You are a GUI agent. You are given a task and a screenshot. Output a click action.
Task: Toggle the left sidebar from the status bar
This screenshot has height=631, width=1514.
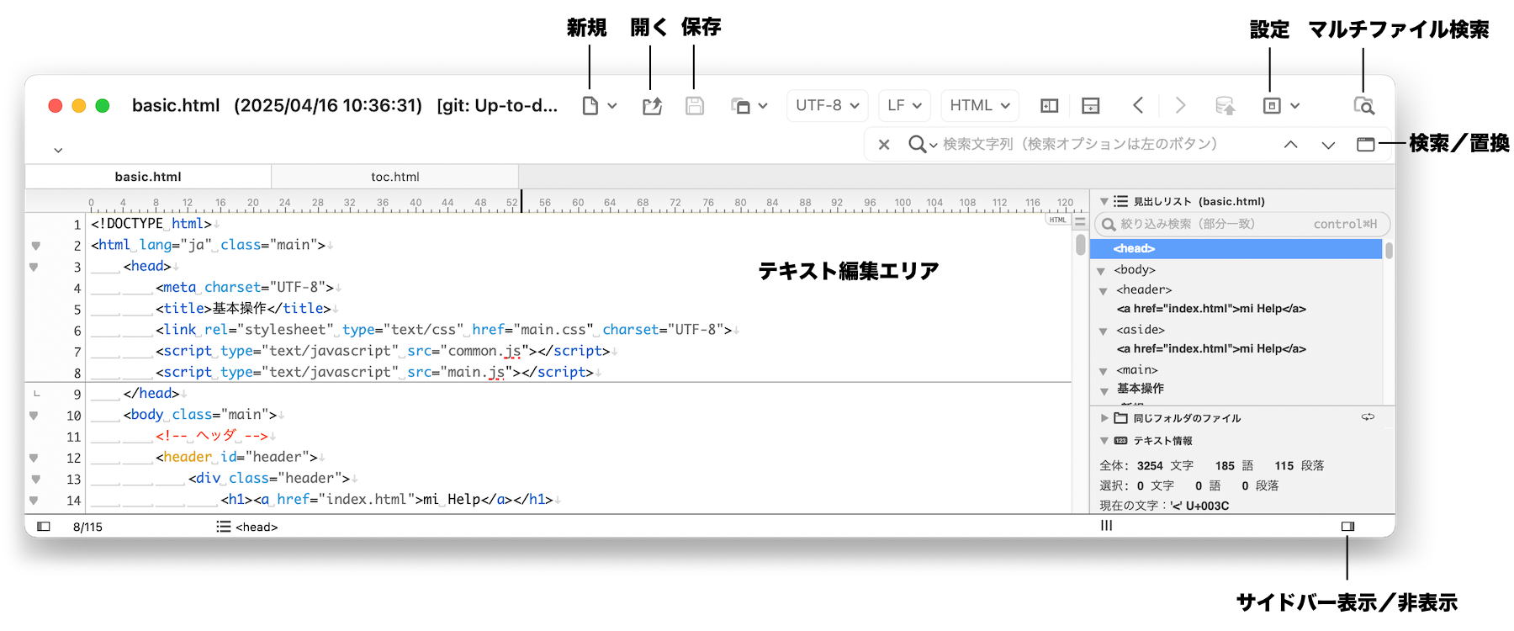[44, 527]
